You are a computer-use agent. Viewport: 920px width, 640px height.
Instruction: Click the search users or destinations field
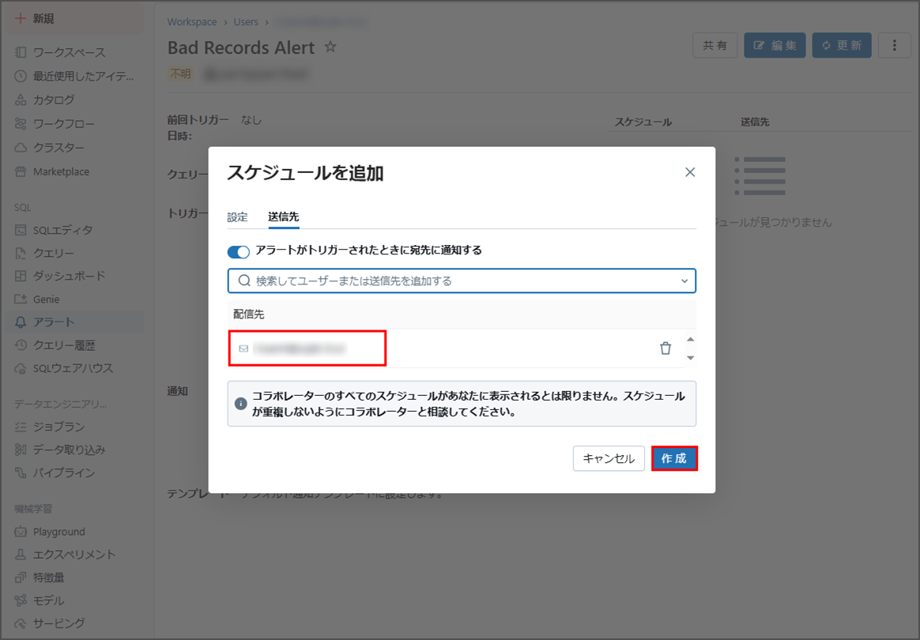[461, 281]
